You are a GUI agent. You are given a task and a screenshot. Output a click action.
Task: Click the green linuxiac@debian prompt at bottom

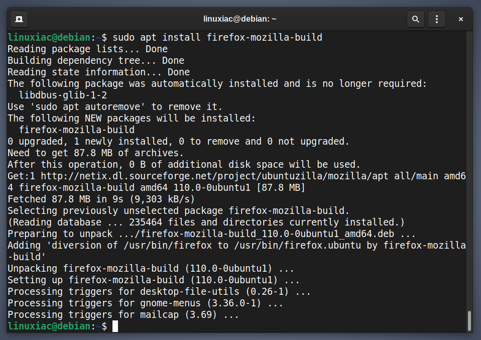tap(49, 326)
